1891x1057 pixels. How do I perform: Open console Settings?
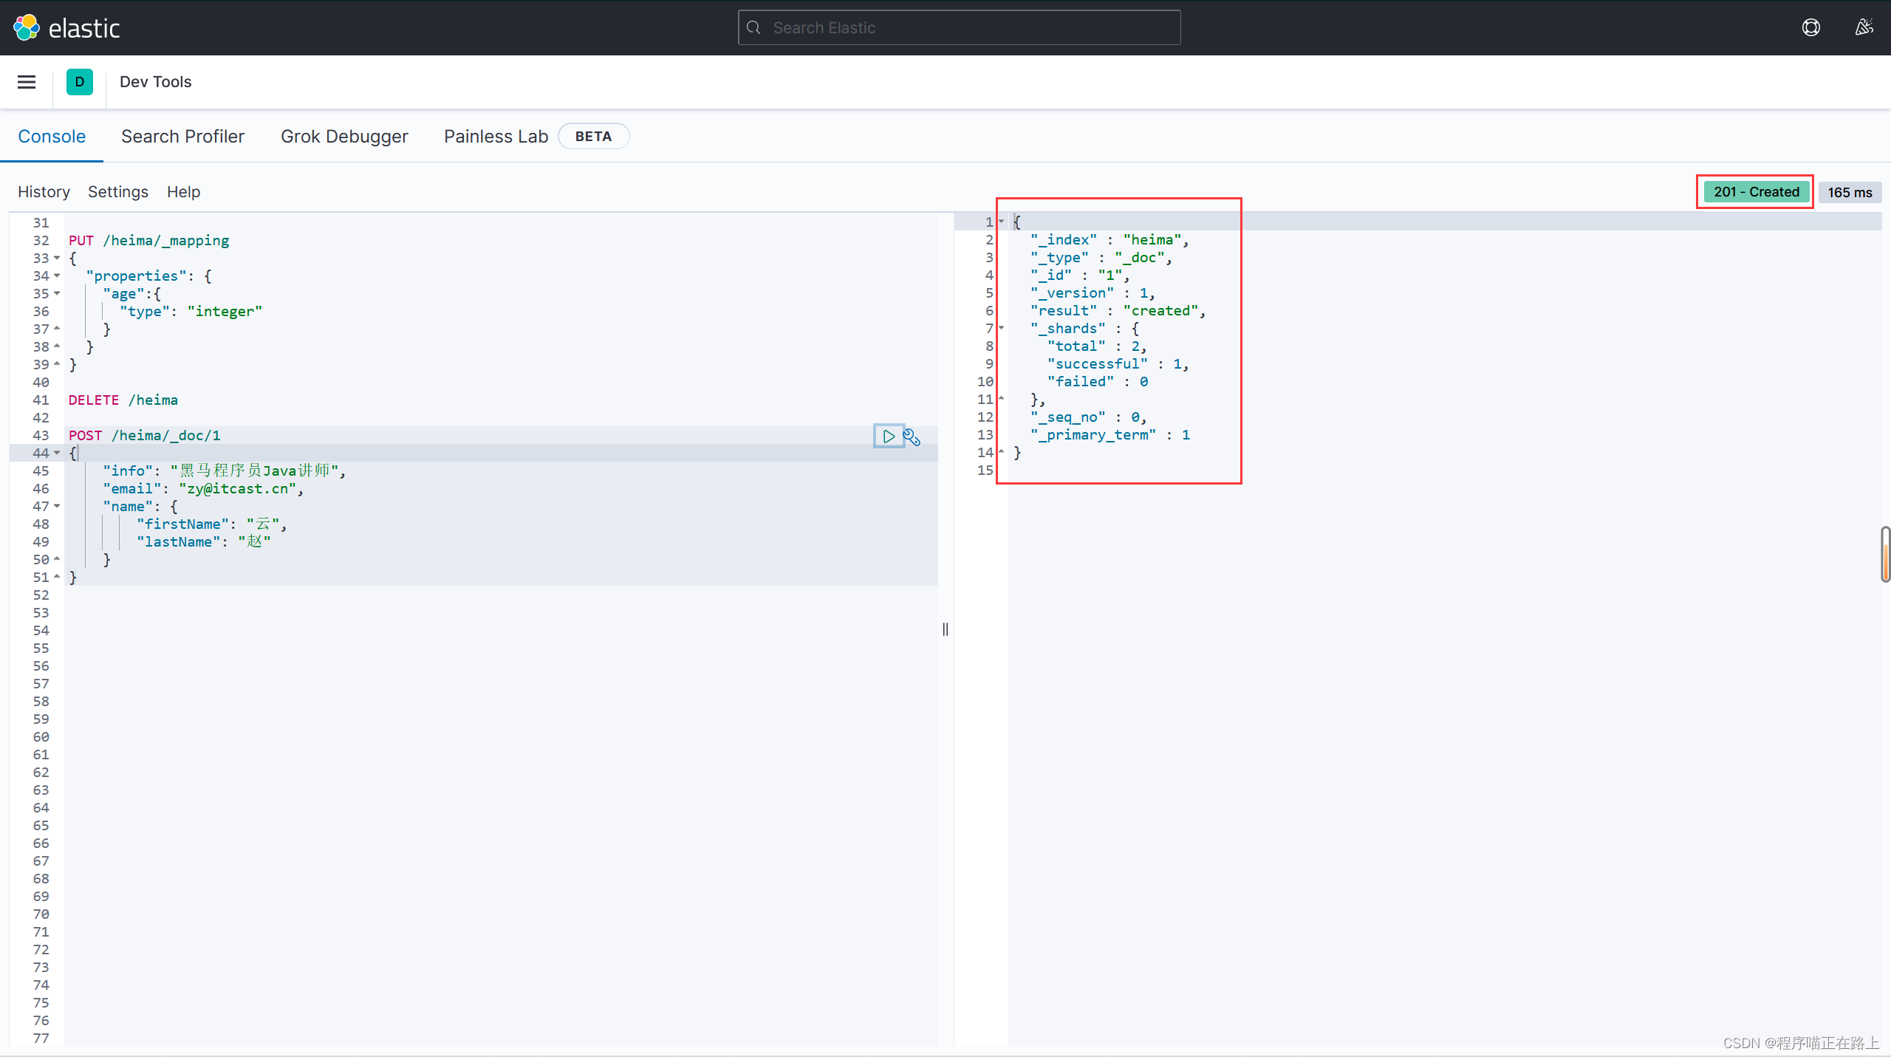point(118,192)
